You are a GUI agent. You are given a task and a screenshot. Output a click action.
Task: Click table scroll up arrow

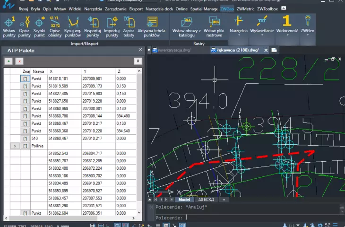click(x=139, y=71)
